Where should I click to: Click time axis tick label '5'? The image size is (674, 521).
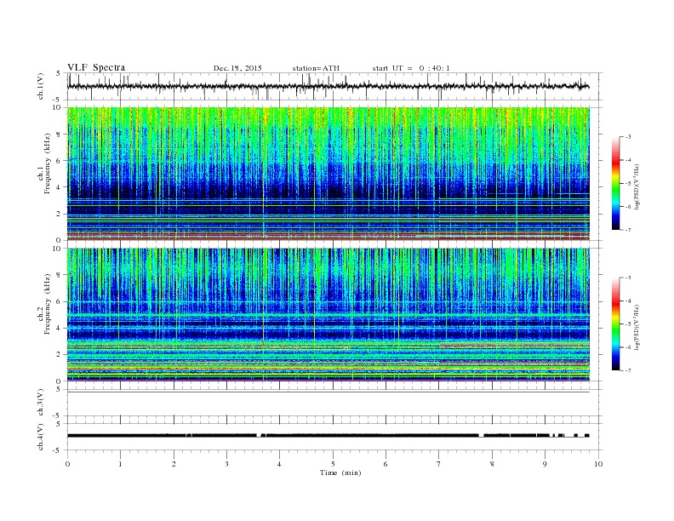click(333, 464)
